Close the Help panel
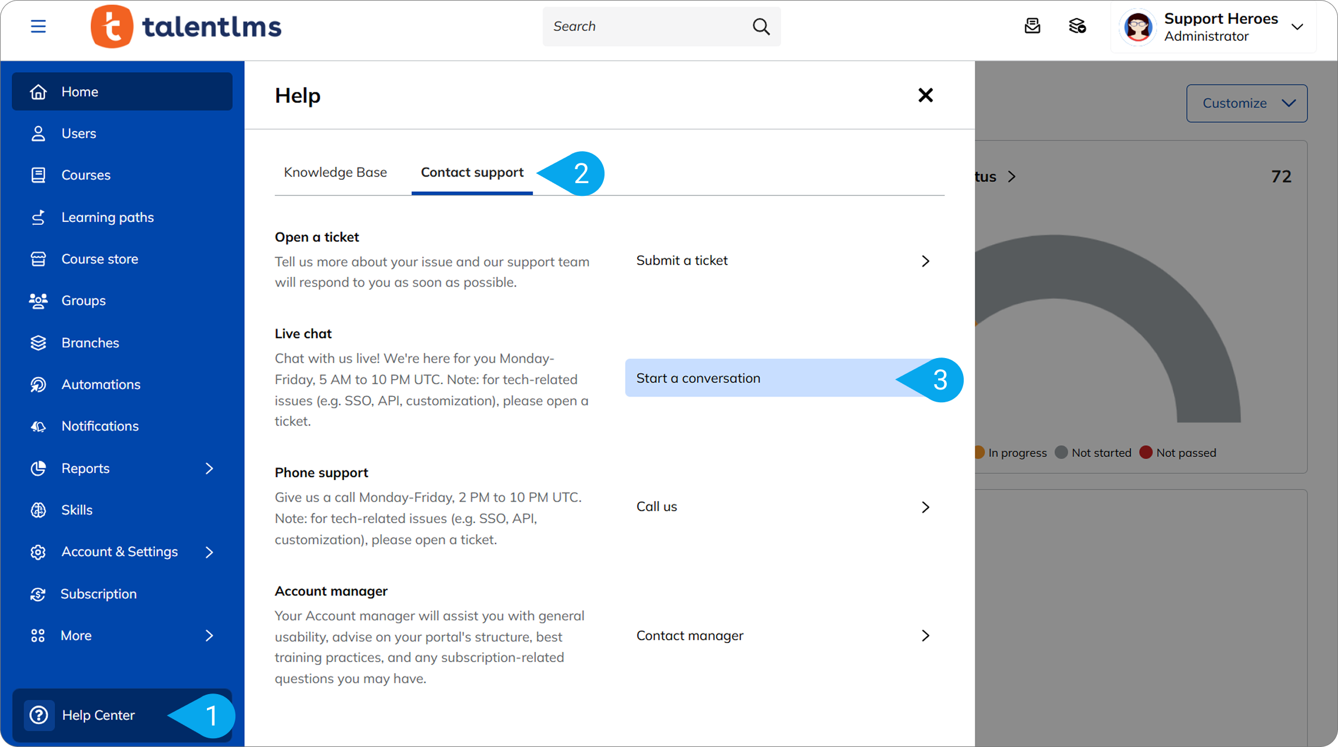 (925, 95)
